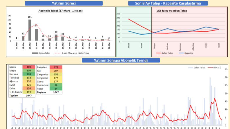Click the Eylül axis label in VDI chart
This screenshot has width=230, height=129.
click(x=206, y=45)
